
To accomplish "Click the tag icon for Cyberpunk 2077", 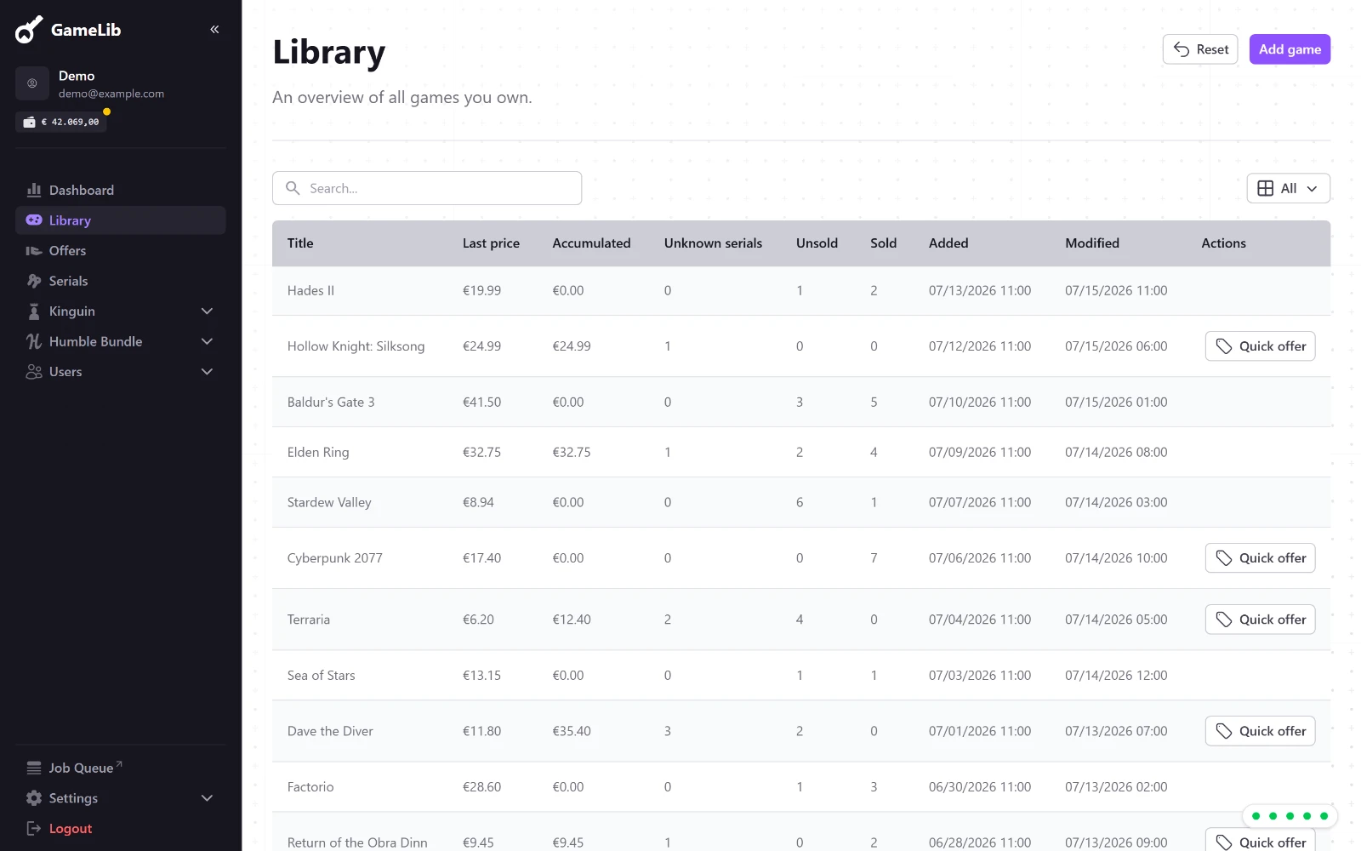I will [x=1224, y=558].
